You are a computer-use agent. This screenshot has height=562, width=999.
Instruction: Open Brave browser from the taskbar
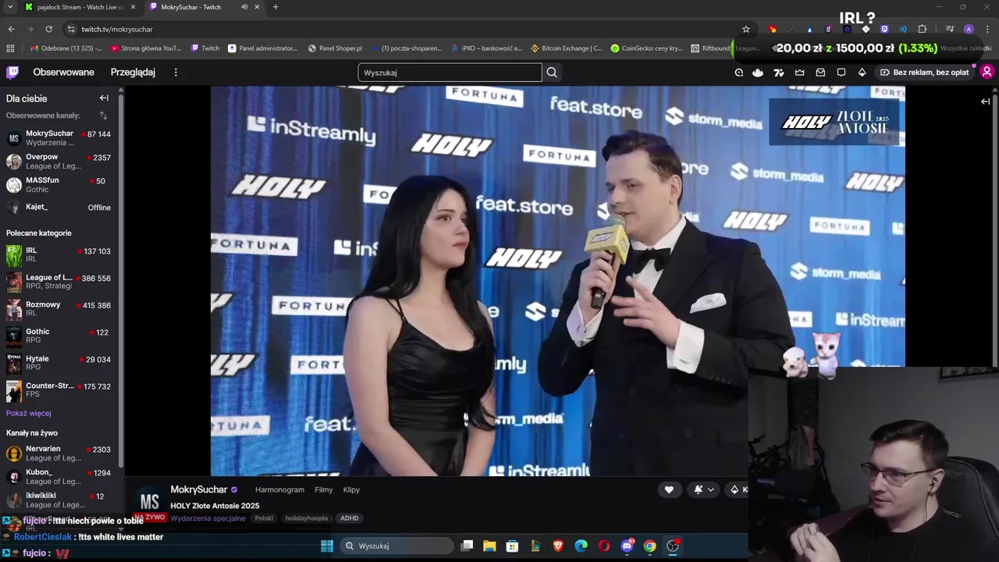[x=558, y=546]
